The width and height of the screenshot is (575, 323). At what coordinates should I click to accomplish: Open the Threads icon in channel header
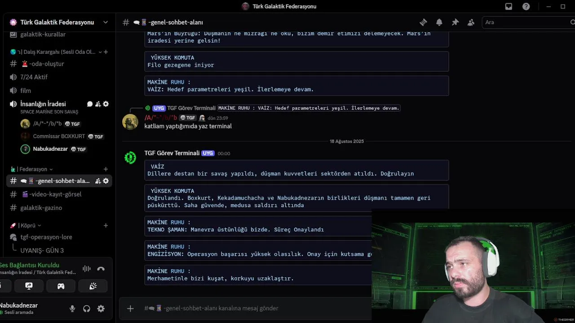click(423, 22)
